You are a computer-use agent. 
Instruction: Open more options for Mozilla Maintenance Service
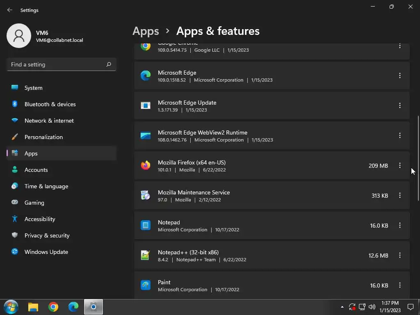click(x=399, y=196)
